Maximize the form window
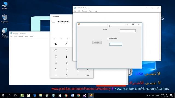 (133, 24)
